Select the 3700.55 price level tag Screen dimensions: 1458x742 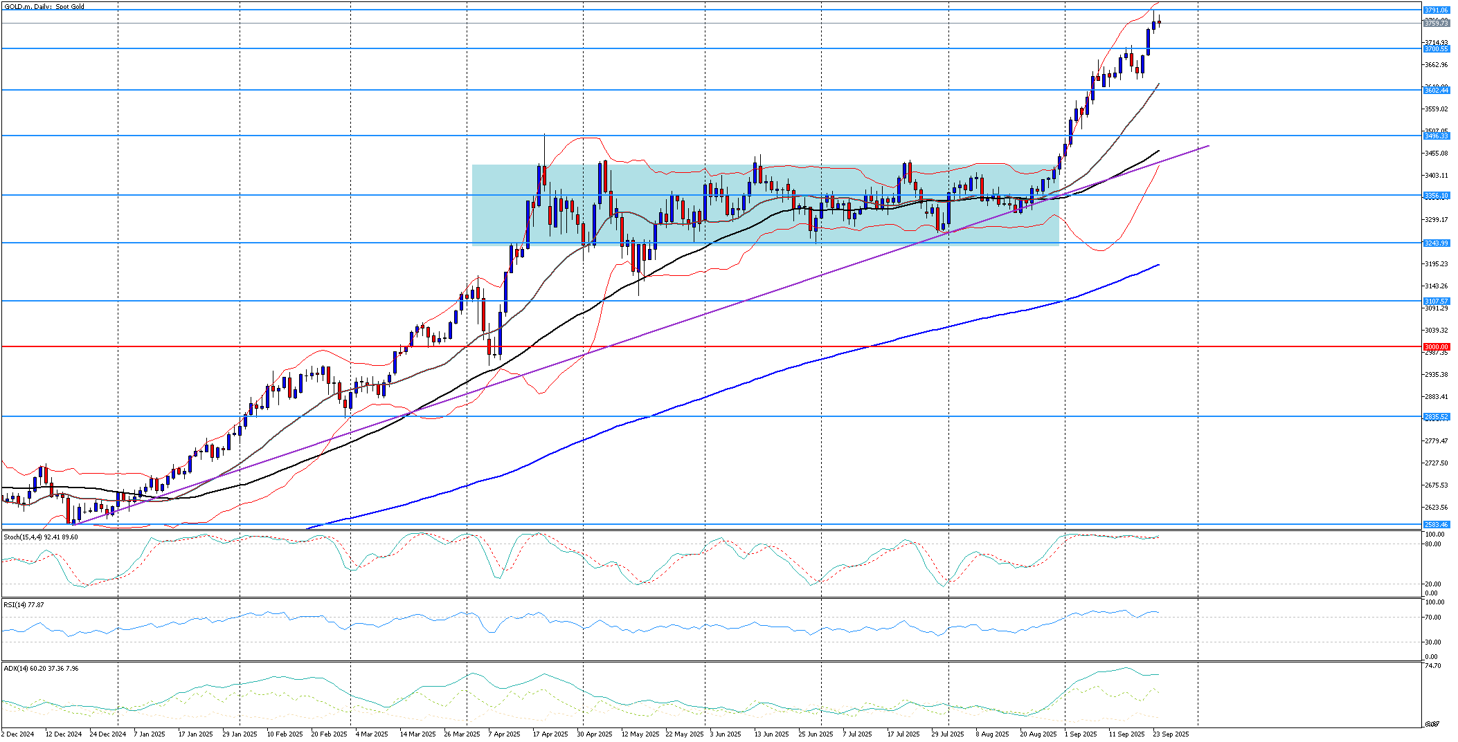pyautogui.click(x=1436, y=49)
